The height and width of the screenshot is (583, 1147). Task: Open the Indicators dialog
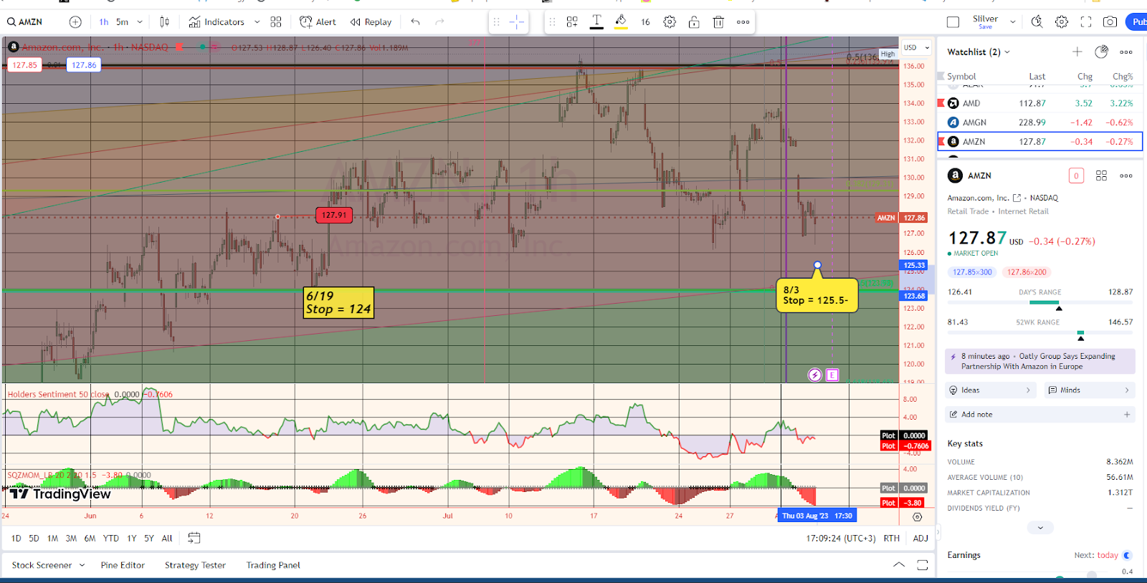pos(216,22)
